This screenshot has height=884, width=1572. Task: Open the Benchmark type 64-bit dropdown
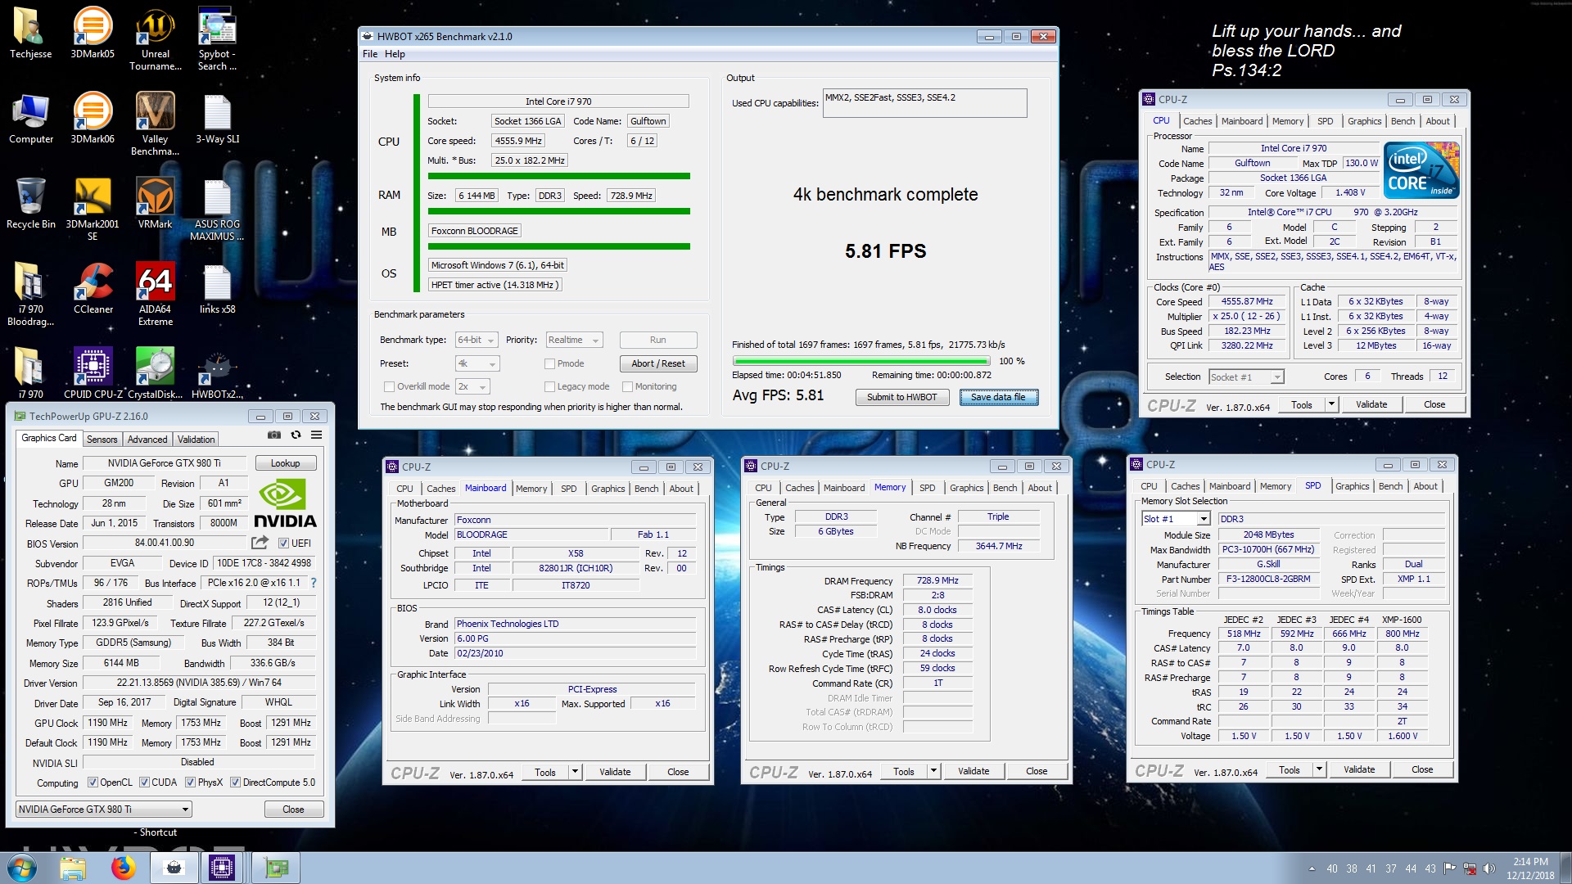[x=477, y=340]
